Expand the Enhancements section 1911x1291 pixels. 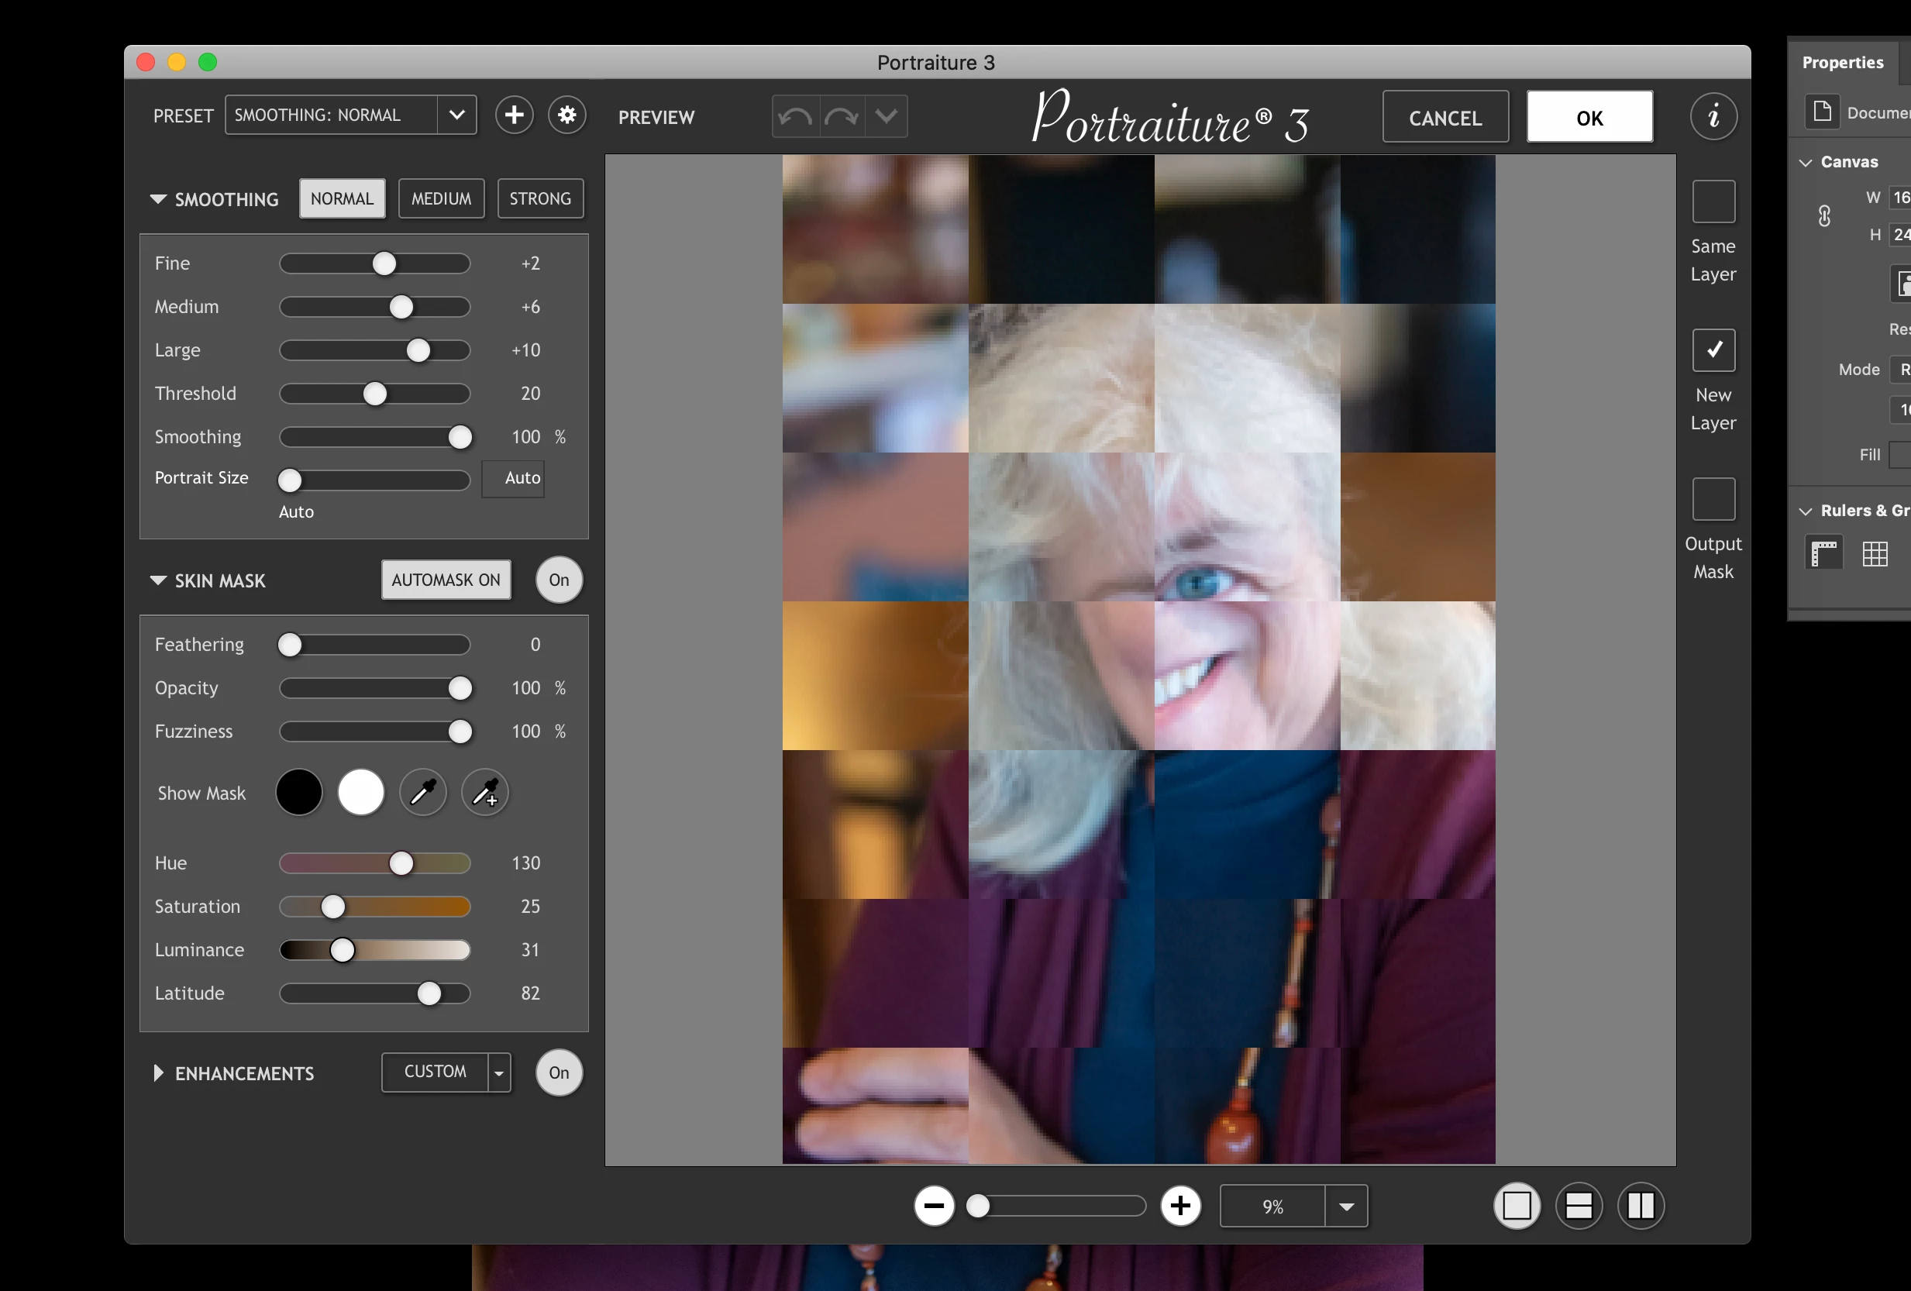point(158,1073)
